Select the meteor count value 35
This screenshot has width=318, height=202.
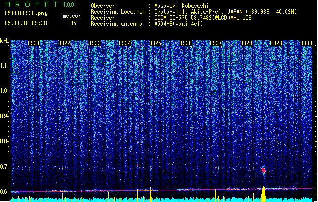coord(73,23)
